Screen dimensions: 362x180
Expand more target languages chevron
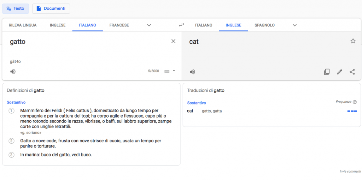point(294,25)
